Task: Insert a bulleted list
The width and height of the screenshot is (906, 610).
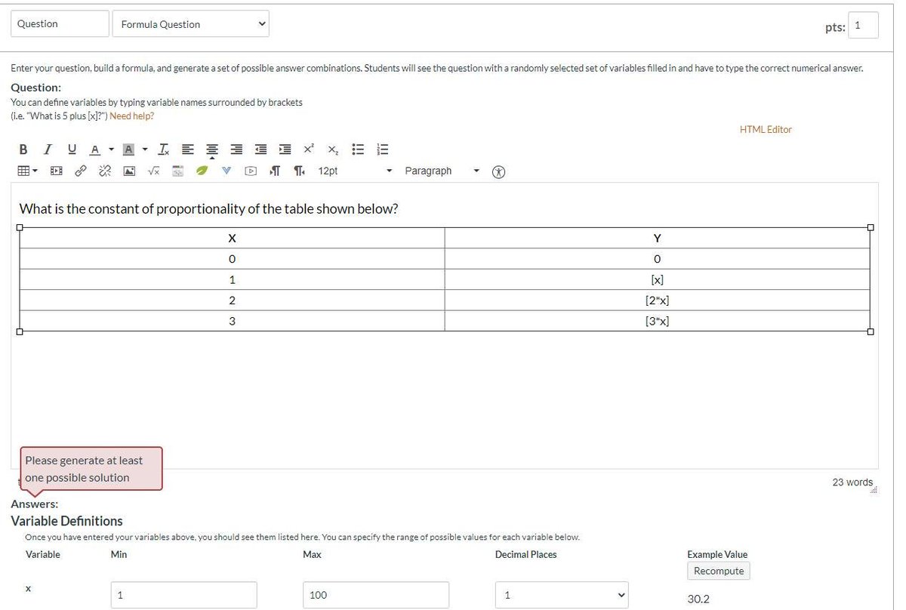Action: point(358,149)
